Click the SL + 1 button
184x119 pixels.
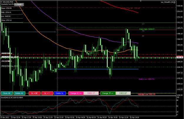click(47, 93)
